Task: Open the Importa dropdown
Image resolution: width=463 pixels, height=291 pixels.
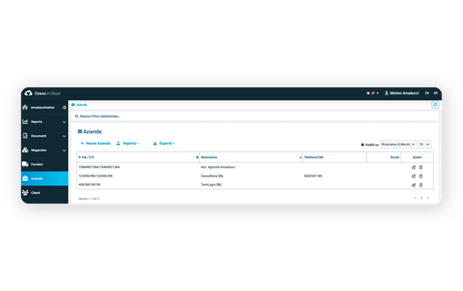Action: [127, 143]
